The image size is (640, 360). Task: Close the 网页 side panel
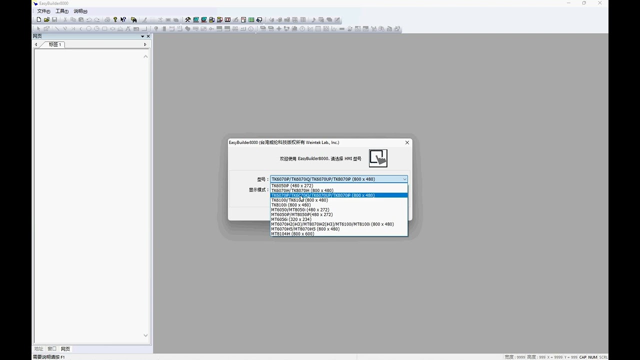click(148, 36)
